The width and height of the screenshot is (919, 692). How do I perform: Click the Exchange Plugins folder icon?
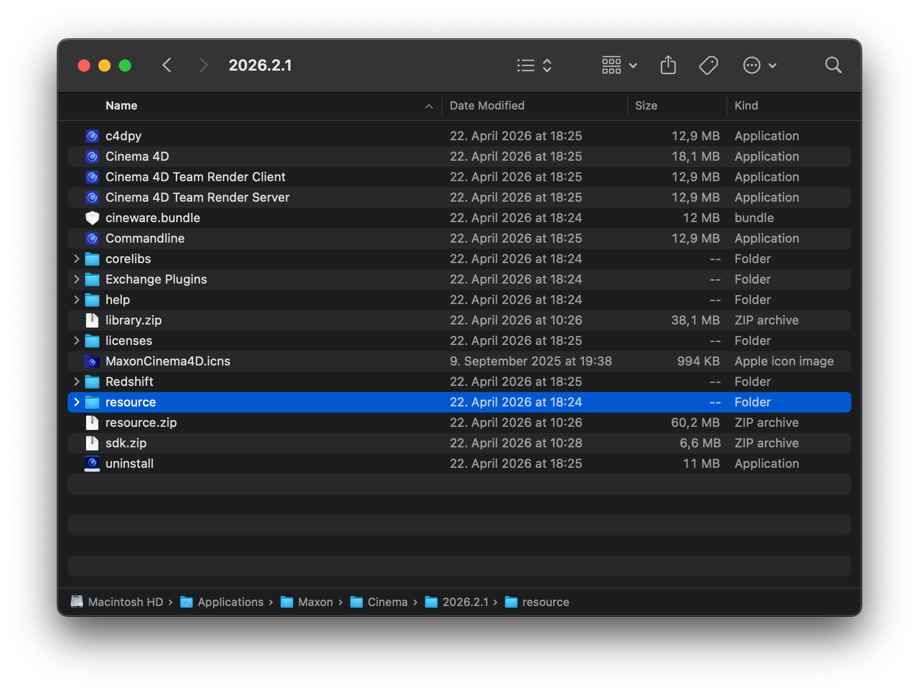pyautogui.click(x=92, y=279)
